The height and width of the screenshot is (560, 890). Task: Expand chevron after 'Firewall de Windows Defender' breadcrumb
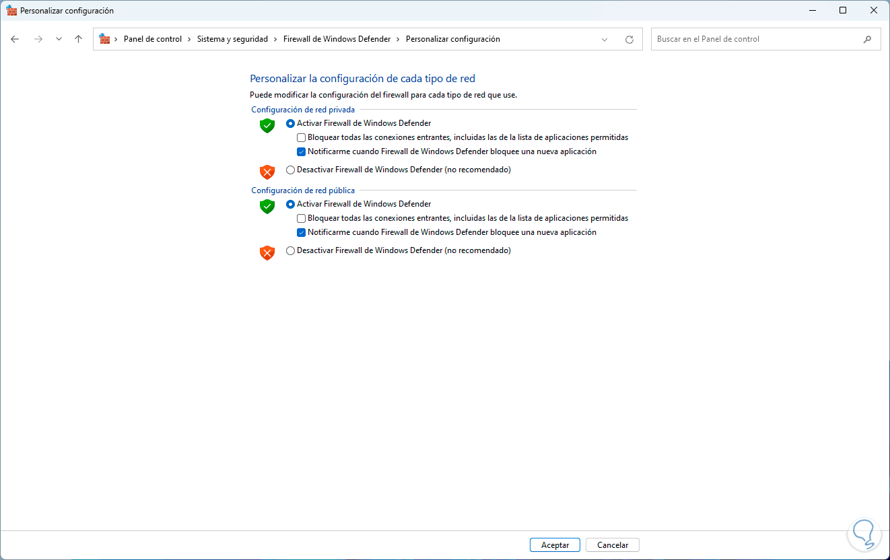398,39
